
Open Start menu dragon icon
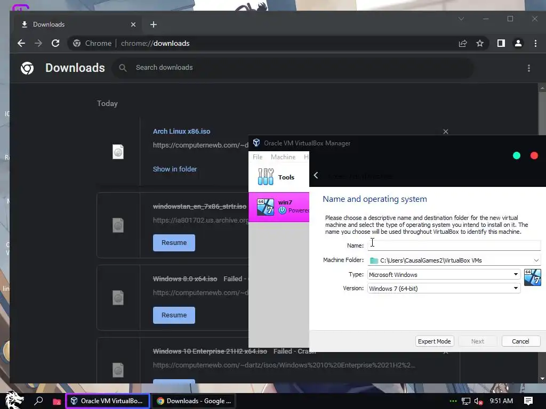click(x=14, y=400)
